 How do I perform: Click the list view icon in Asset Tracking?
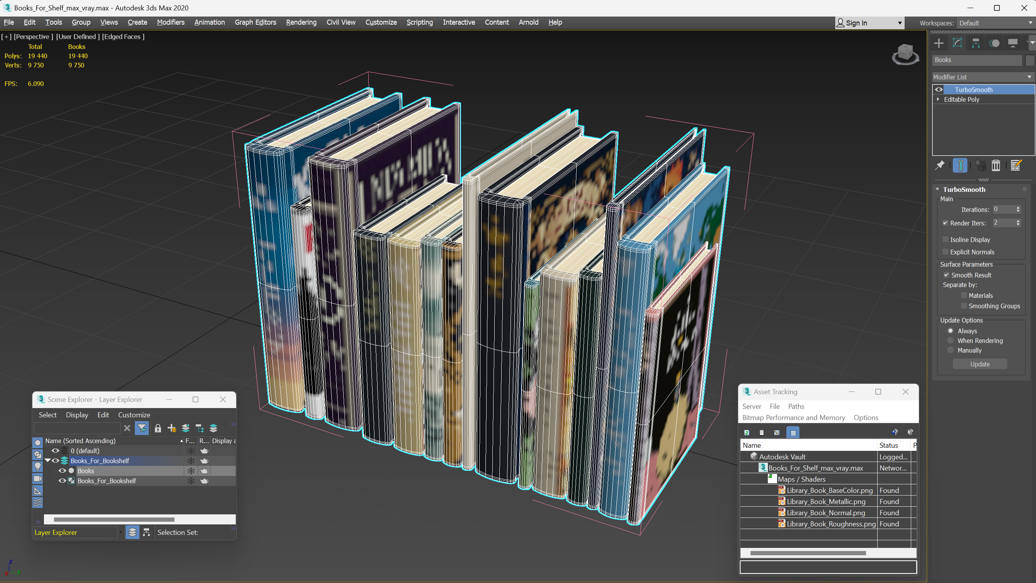click(762, 432)
